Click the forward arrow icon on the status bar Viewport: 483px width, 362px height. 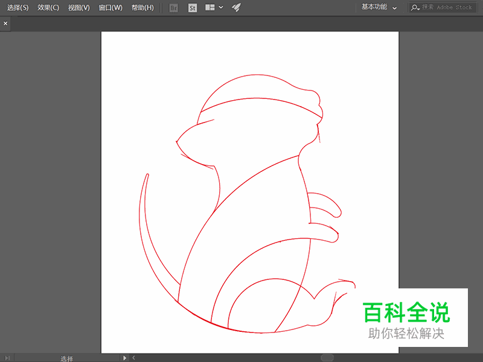coord(125,357)
